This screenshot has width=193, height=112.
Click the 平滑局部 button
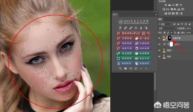[127, 38]
